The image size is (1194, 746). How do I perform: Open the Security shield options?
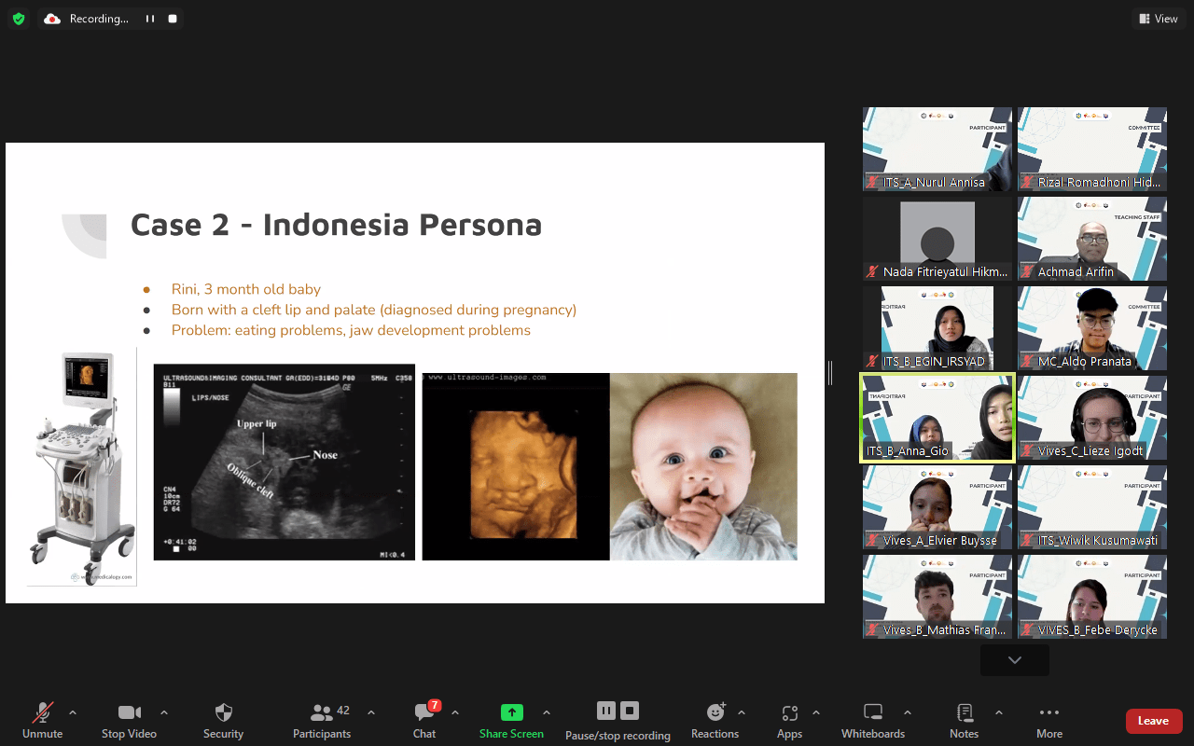[223, 721]
